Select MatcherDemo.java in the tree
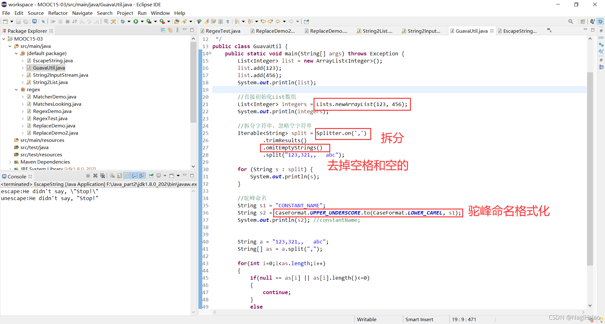Viewport: 605px width, 324px height. (x=55, y=97)
